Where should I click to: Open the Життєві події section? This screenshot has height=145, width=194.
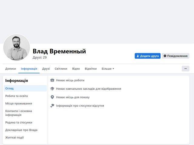pos(15,137)
